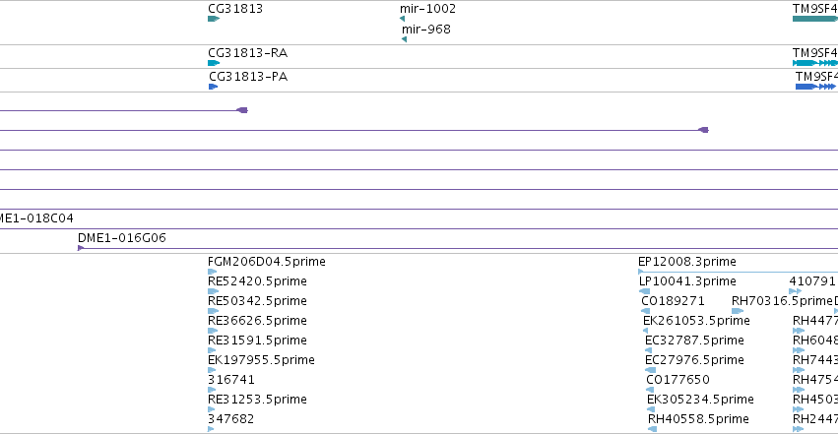Click the DME1-016G06 start arrow
The image size is (838, 434).
click(x=81, y=248)
